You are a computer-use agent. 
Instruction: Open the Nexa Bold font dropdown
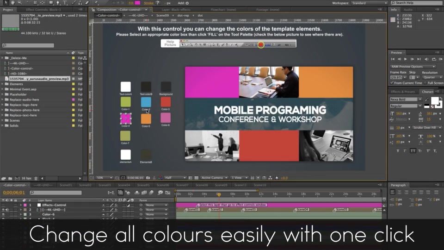406,100
